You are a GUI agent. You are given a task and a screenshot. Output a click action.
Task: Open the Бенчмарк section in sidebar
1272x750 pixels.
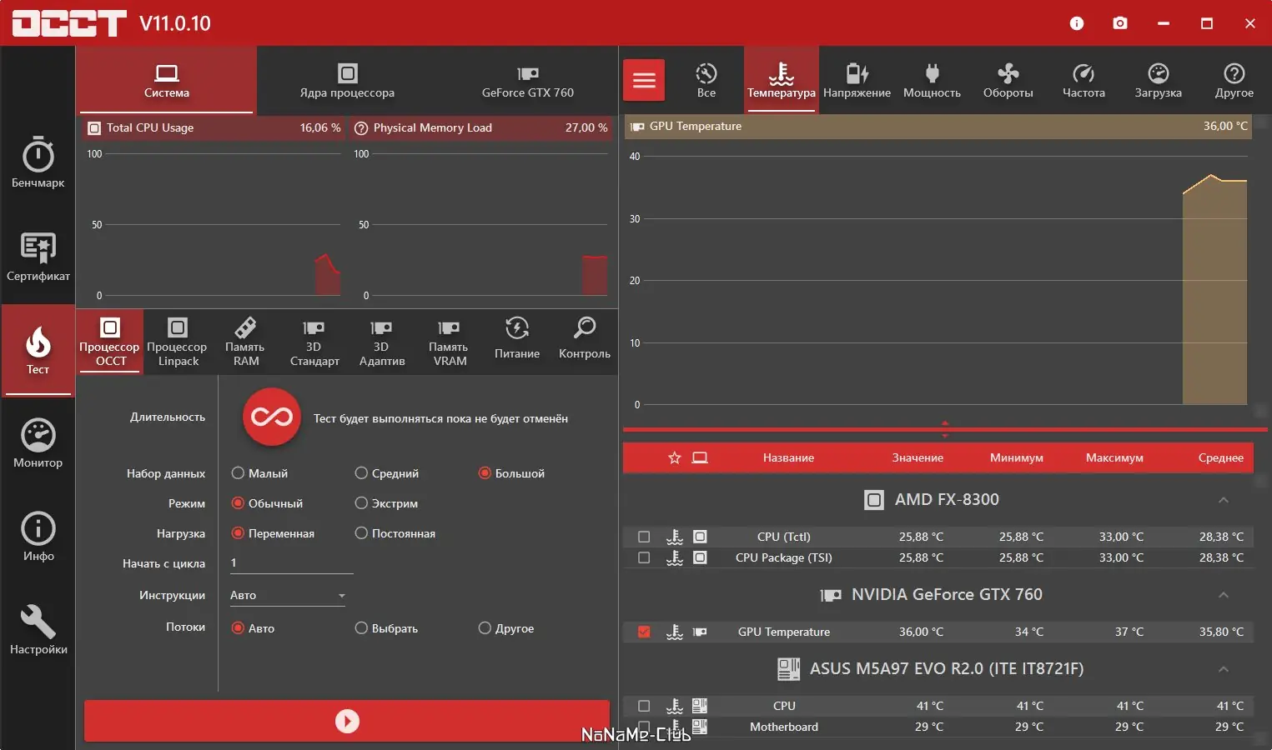(x=38, y=163)
